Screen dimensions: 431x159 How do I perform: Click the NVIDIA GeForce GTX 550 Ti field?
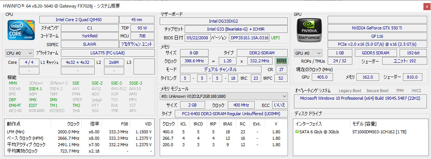pyautogui.click(x=377, y=28)
